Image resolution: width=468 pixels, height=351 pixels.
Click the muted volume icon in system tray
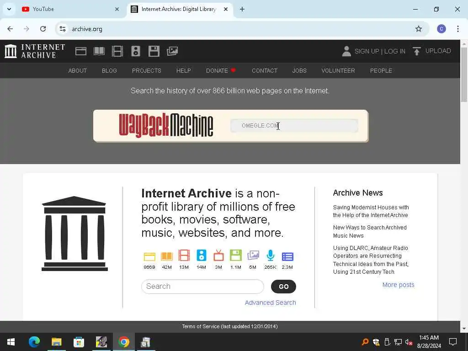pos(409,342)
